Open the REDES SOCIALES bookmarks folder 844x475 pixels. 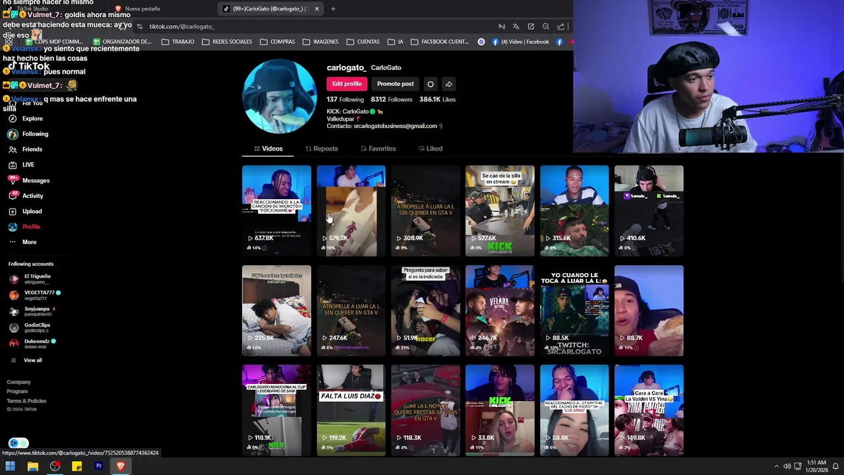[227, 42]
